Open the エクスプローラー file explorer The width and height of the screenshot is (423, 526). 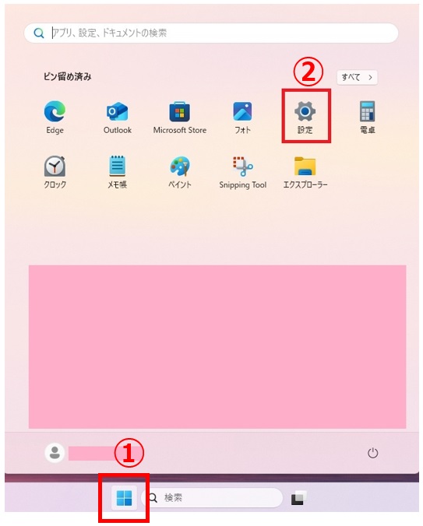point(305,172)
